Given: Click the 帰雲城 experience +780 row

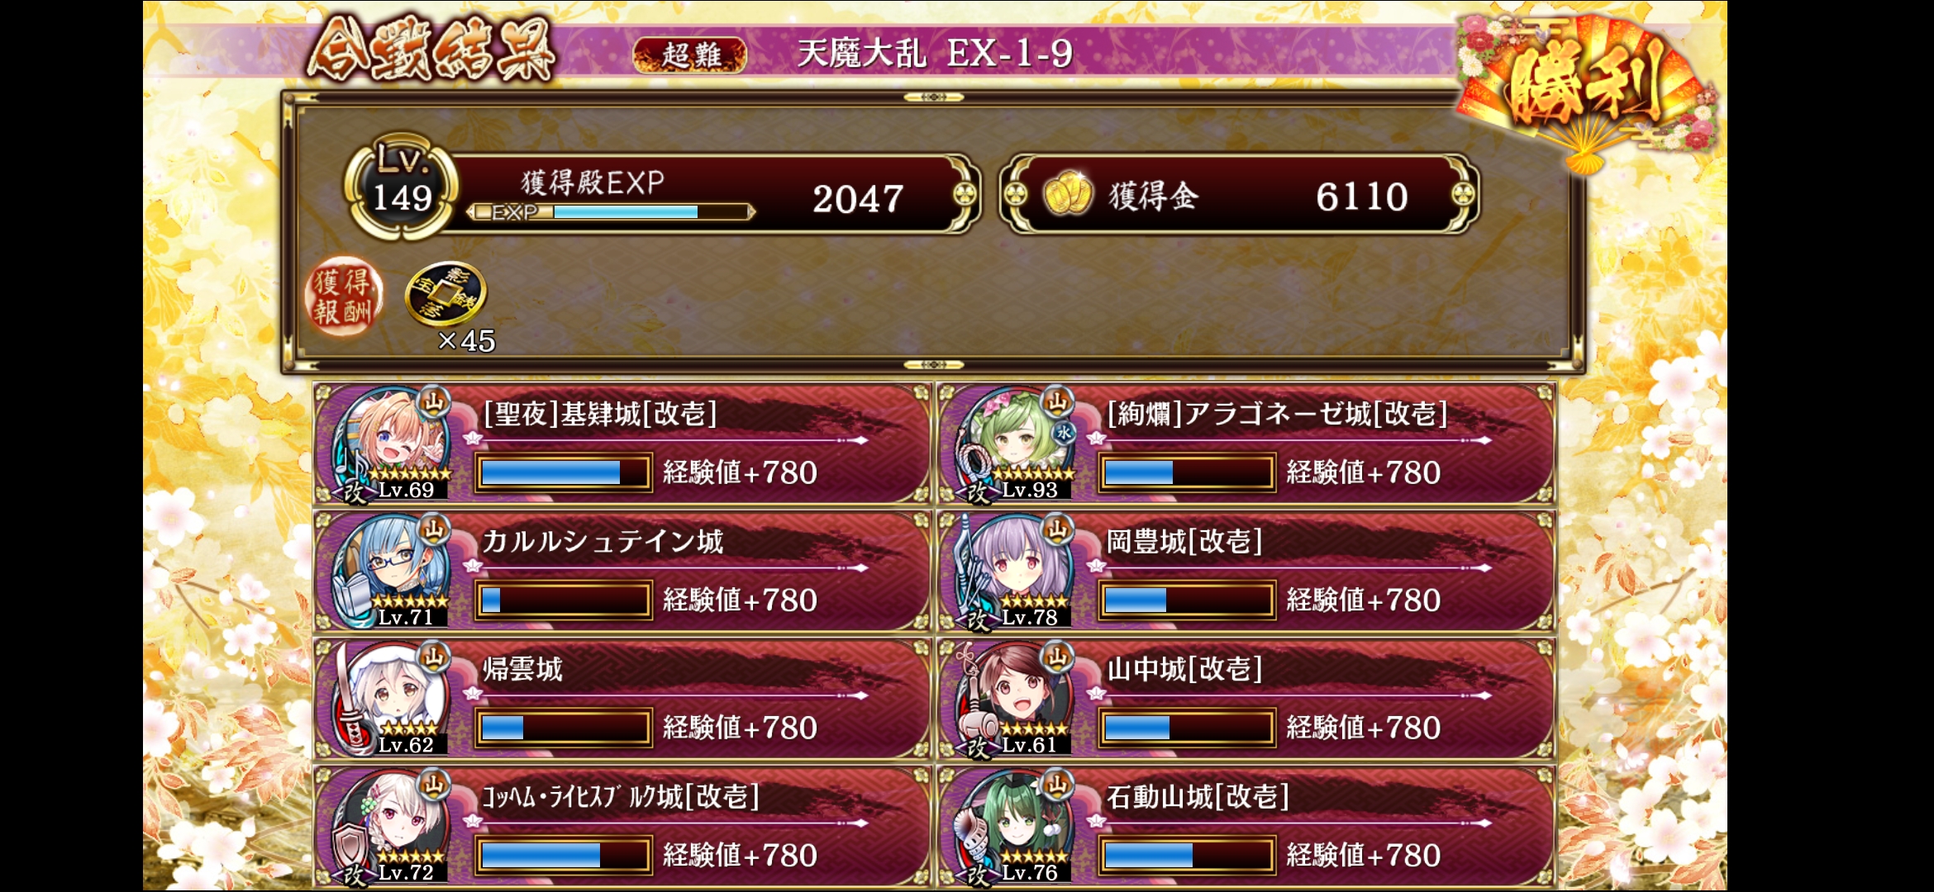Looking at the screenshot, I should (622, 699).
